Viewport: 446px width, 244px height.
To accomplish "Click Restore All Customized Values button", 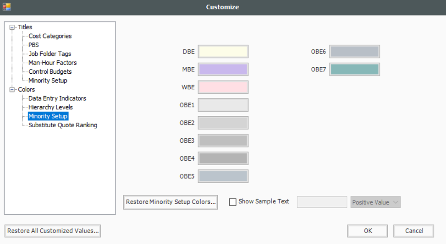I will (53, 231).
